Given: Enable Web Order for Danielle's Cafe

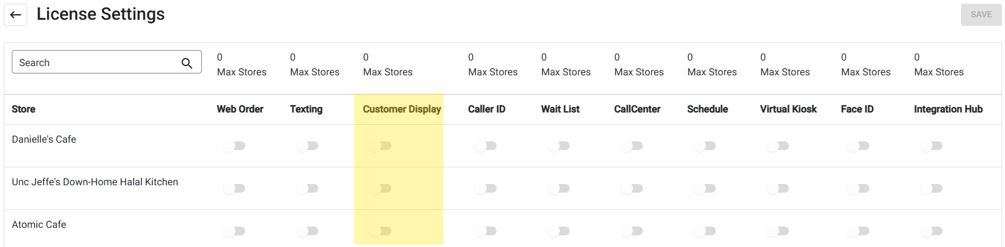Looking at the screenshot, I should [235, 146].
